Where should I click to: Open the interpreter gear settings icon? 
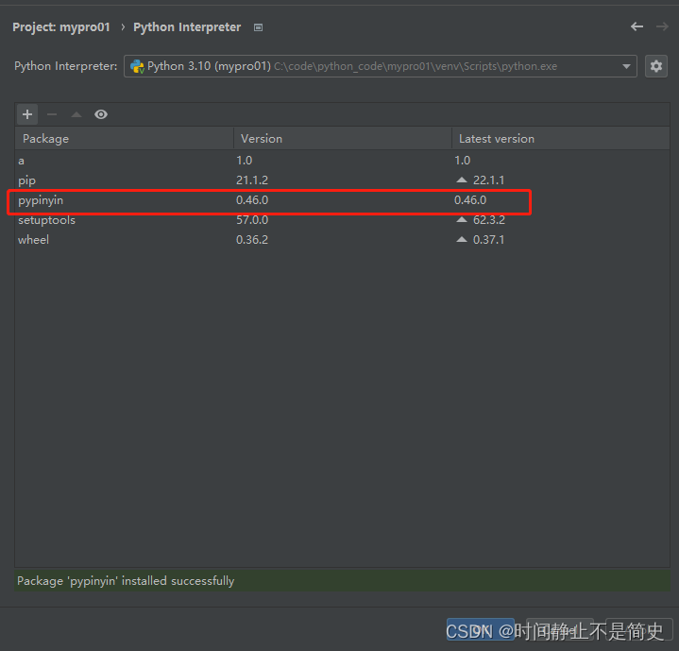tap(655, 66)
